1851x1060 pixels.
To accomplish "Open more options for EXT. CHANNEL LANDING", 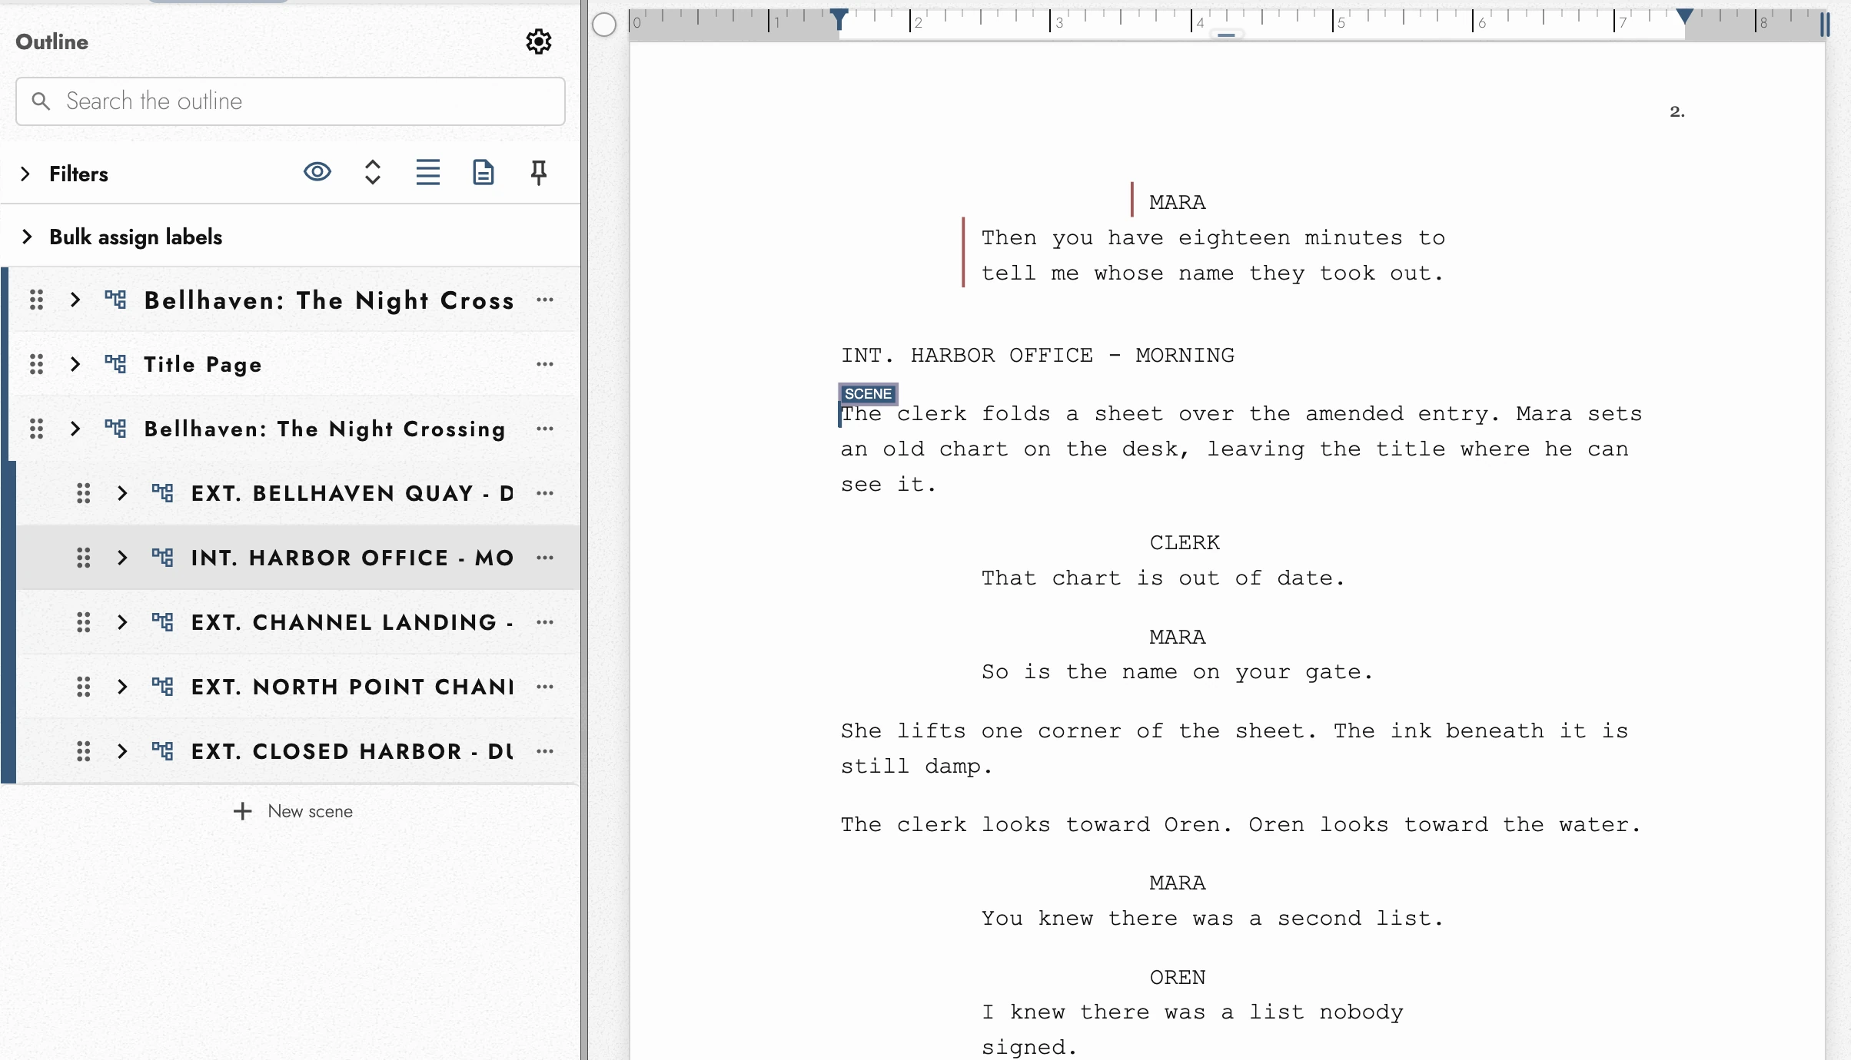I will click(x=545, y=622).
